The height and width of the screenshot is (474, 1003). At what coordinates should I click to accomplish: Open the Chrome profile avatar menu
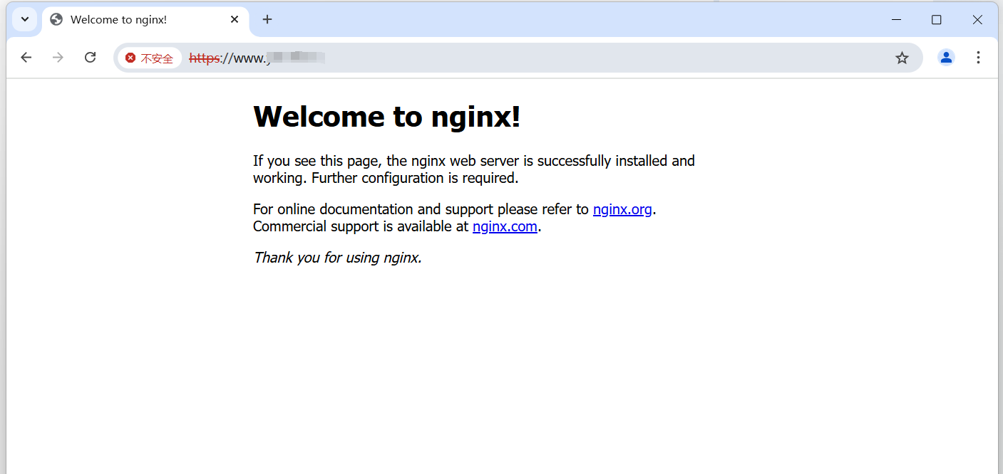946,58
